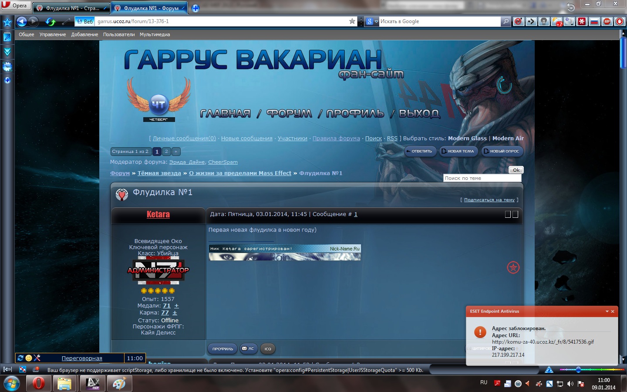Open the 'Добавление' admin menu
The height and width of the screenshot is (392, 627).
pyautogui.click(x=84, y=34)
